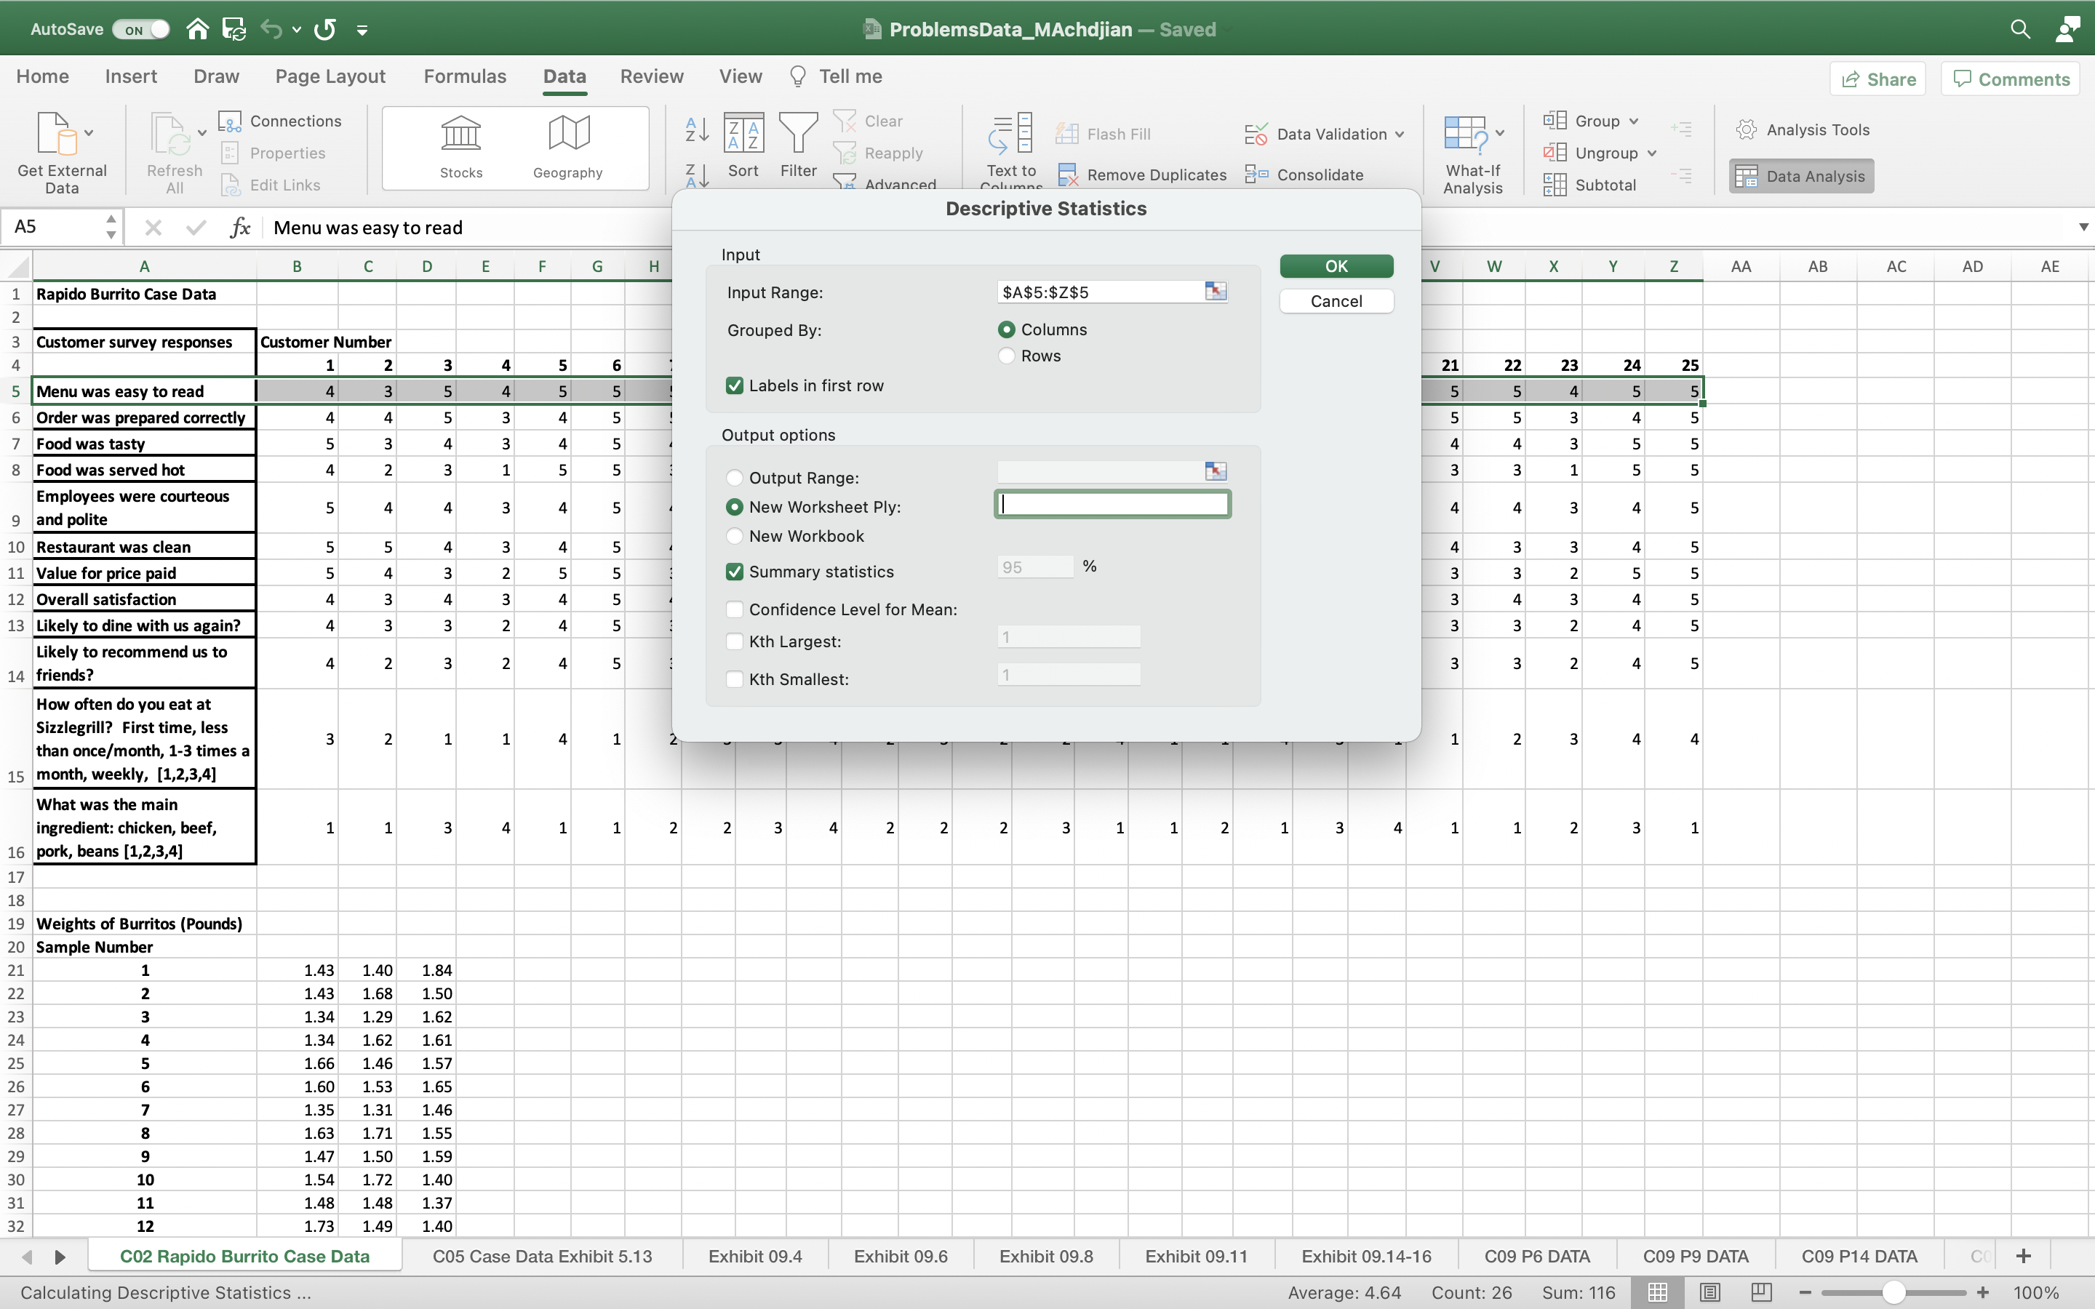
Task: Choose the New Workbook output option
Action: click(735, 536)
